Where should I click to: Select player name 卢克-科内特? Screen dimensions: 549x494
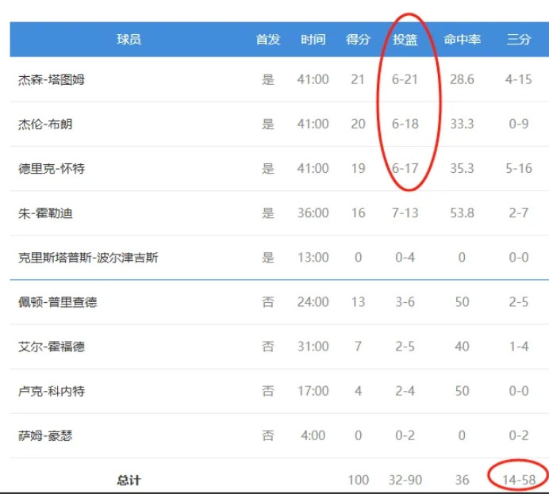click(x=52, y=391)
